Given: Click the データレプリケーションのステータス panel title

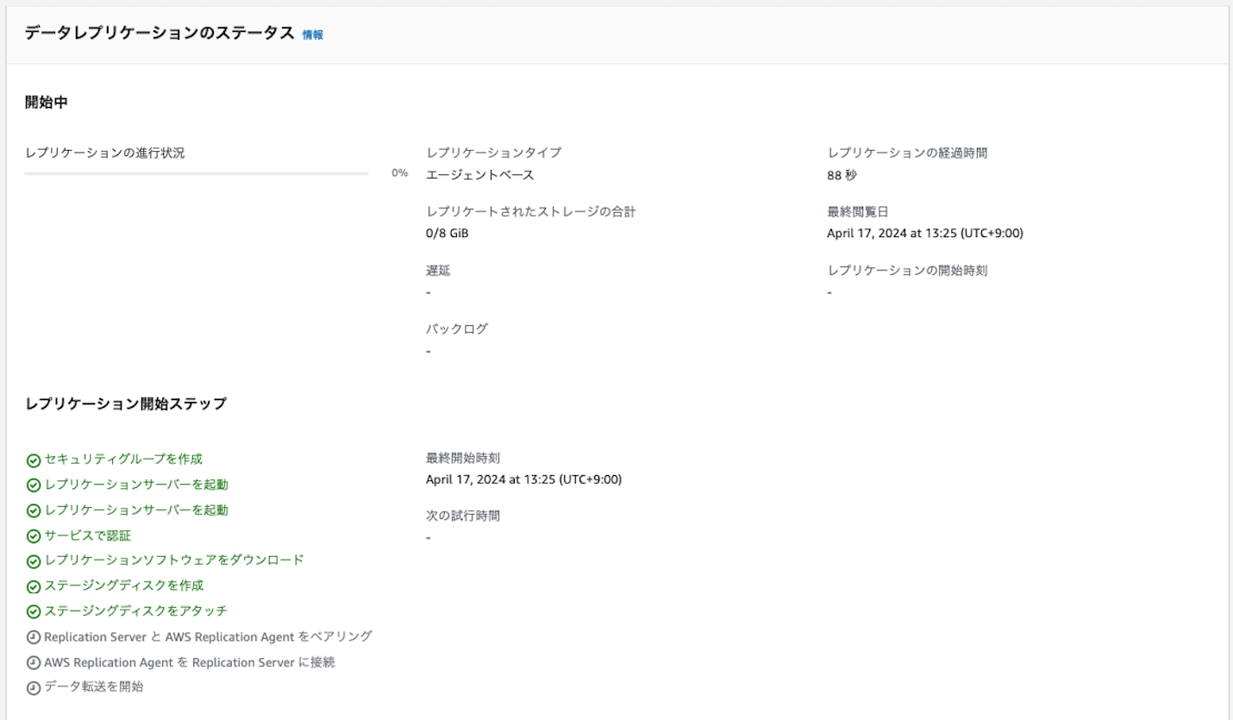Looking at the screenshot, I should pyautogui.click(x=160, y=34).
